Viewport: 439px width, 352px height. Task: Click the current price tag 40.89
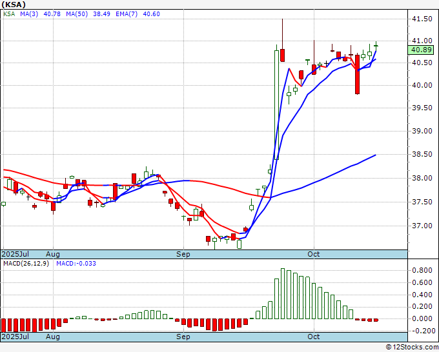click(421, 50)
